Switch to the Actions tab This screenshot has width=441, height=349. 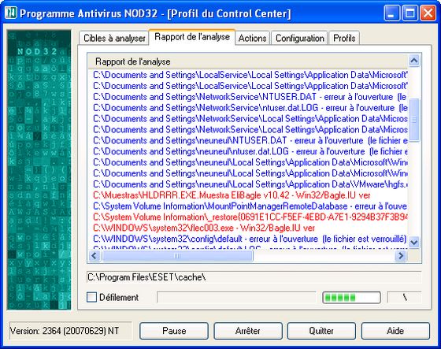(252, 38)
